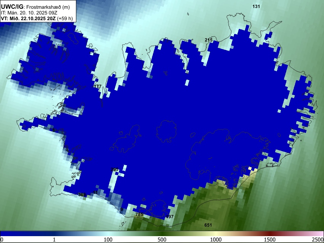Click the 'UWC/IG: Frostmarkshæð (m)' title text
Screen dimensions: 324x243
coord(35,7)
